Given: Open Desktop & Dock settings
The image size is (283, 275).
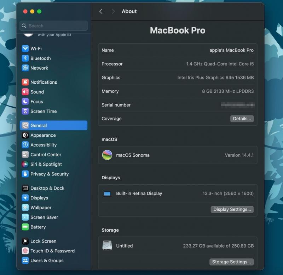Looking at the screenshot, I should [47, 188].
